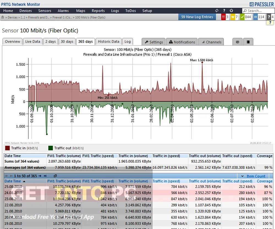Click the history list tab icon
The height and width of the screenshot is (229, 275).
click(x=248, y=42)
